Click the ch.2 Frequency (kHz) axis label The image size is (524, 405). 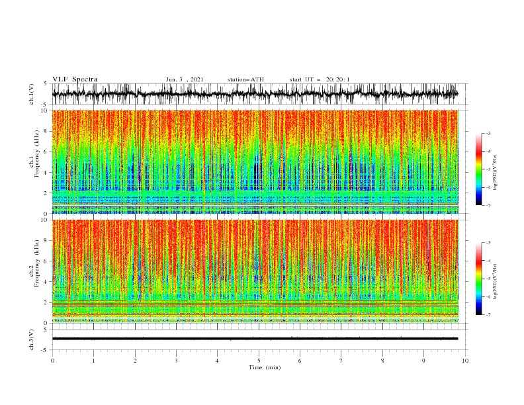(x=35, y=263)
